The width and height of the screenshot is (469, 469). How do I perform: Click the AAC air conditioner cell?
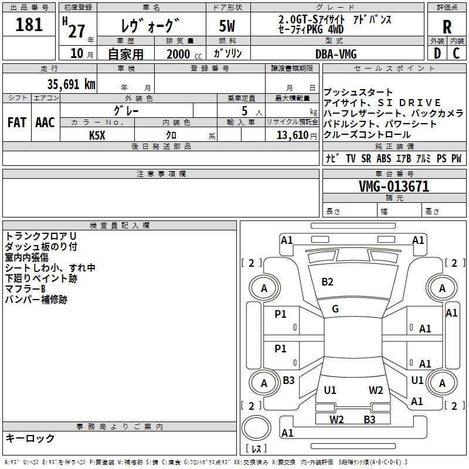[x=45, y=123]
